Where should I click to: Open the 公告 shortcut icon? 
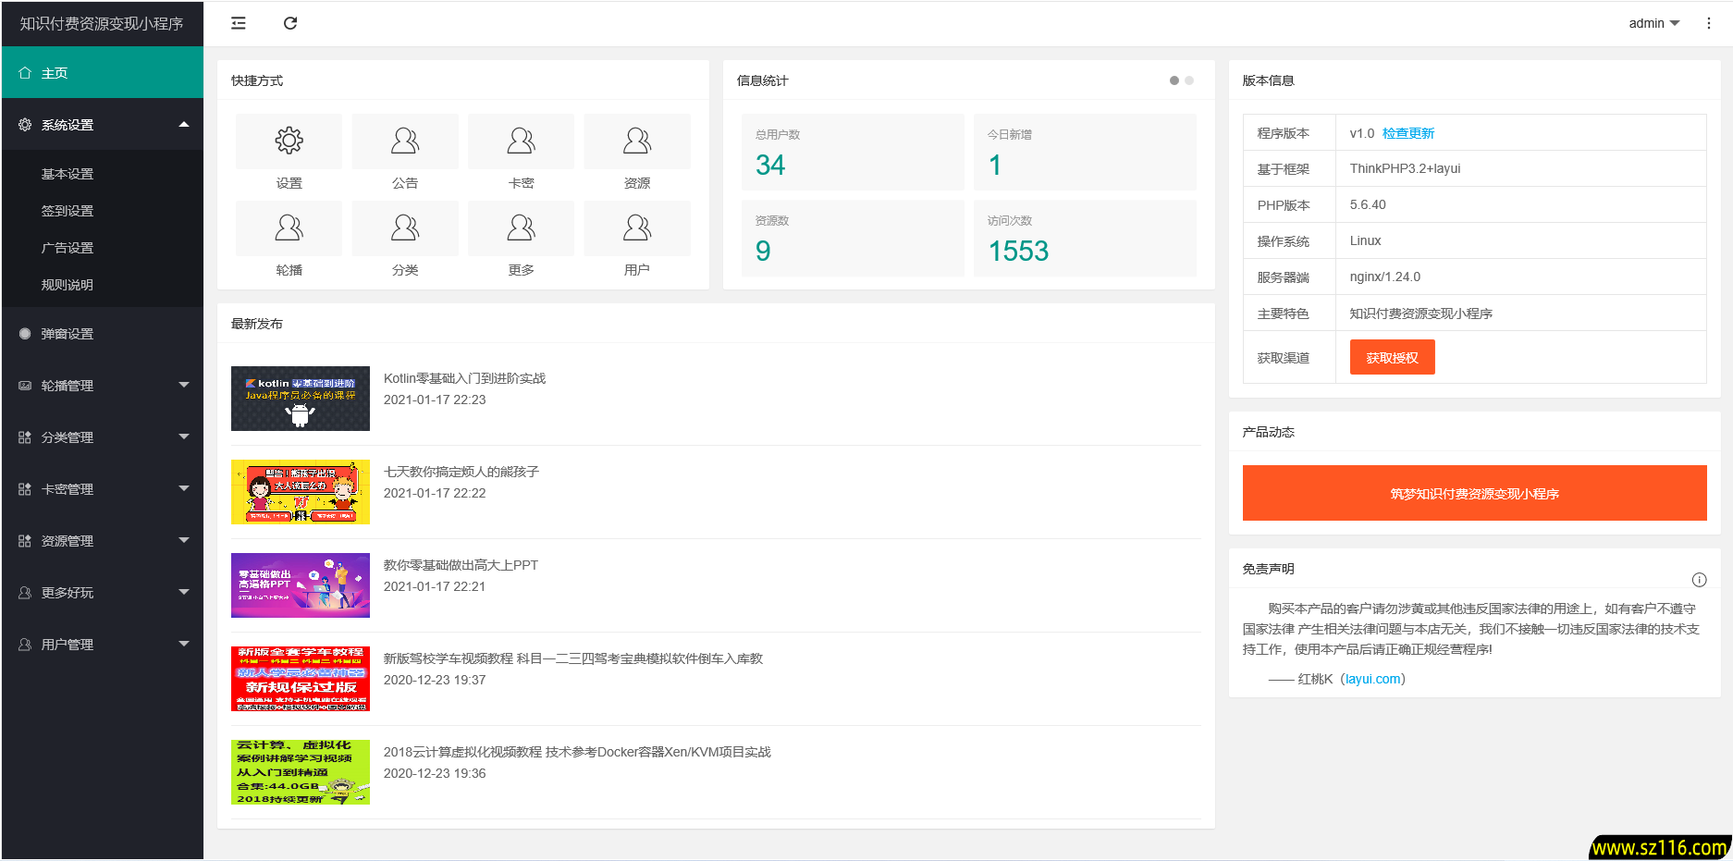click(405, 141)
